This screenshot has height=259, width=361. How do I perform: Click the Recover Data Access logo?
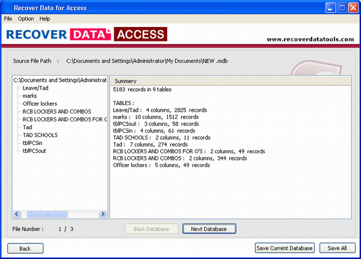point(87,35)
